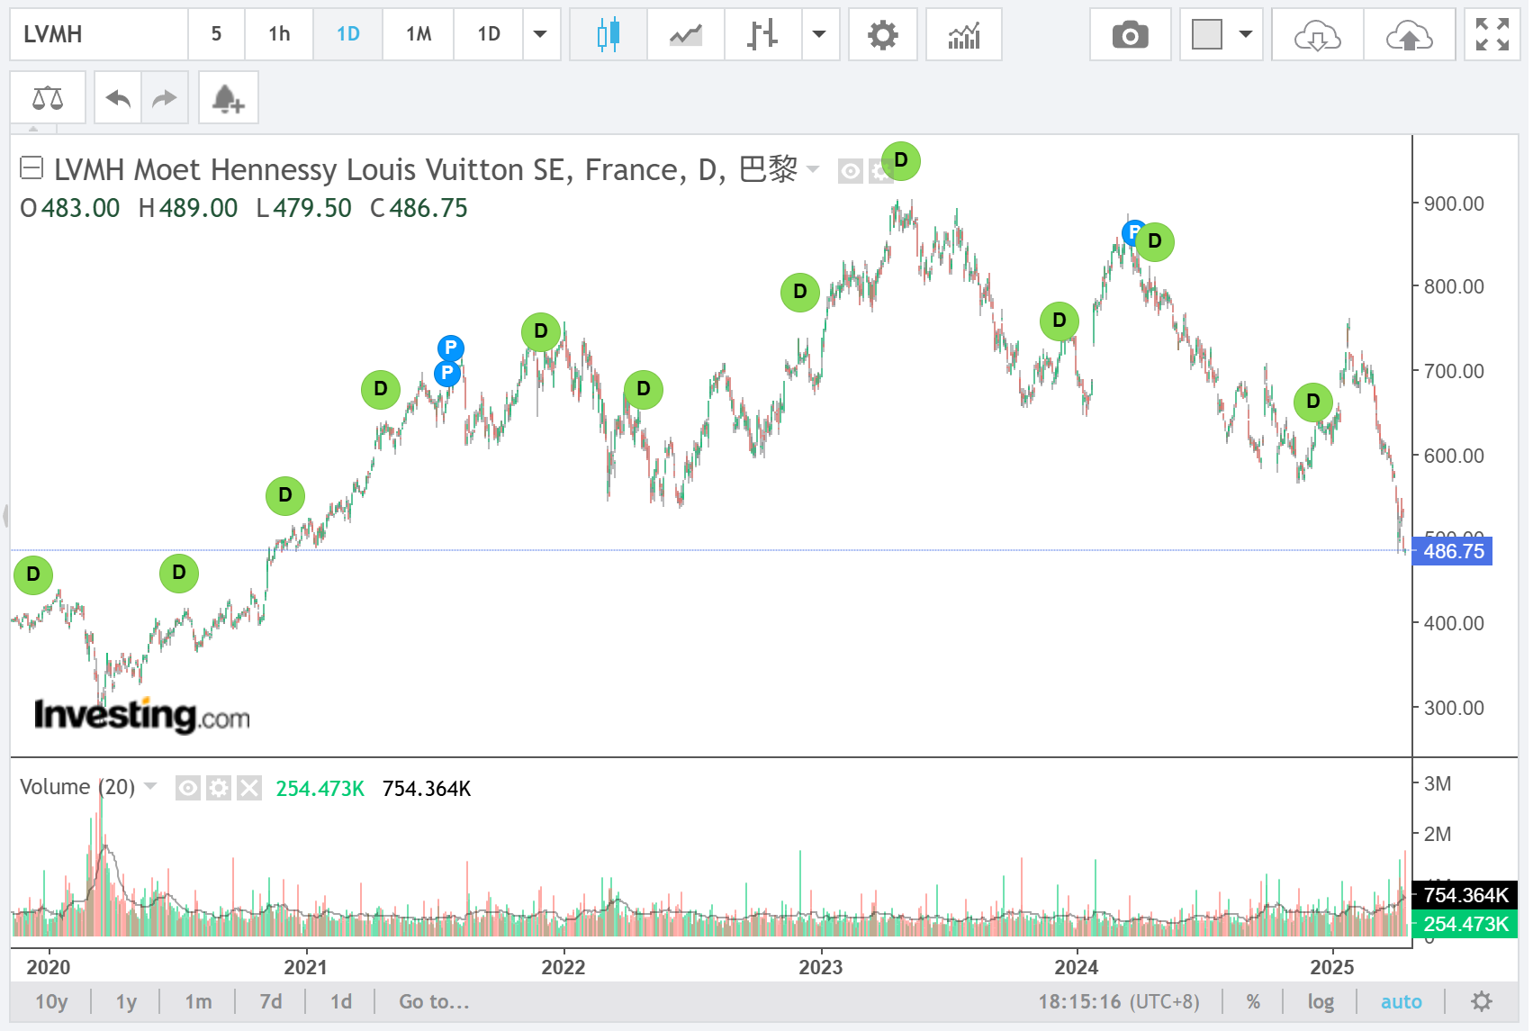Set date range to 7d
This screenshot has height=1031, width=1533.
click(271, 1001)
